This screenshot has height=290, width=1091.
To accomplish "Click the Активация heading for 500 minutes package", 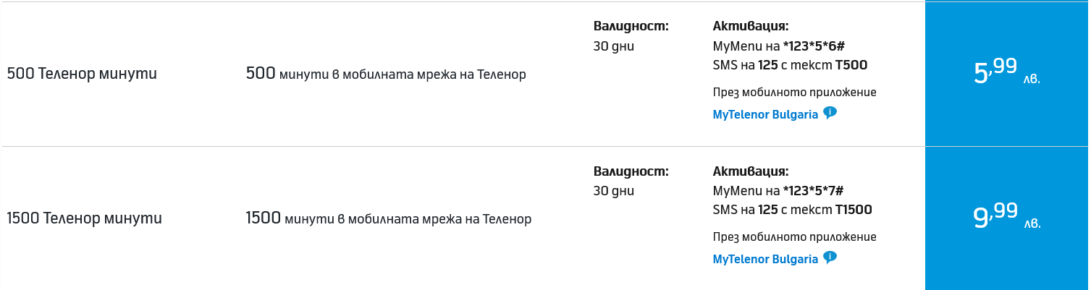I will point(750,27).
